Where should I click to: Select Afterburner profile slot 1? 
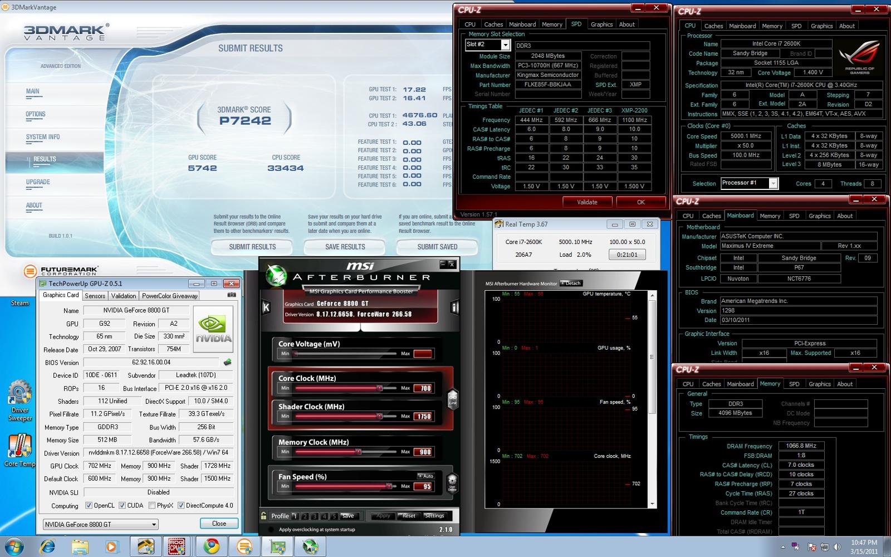(x=295, y=516)
